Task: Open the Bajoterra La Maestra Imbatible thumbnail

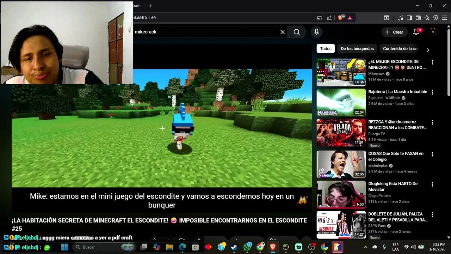Action: [x=341, y=102]
